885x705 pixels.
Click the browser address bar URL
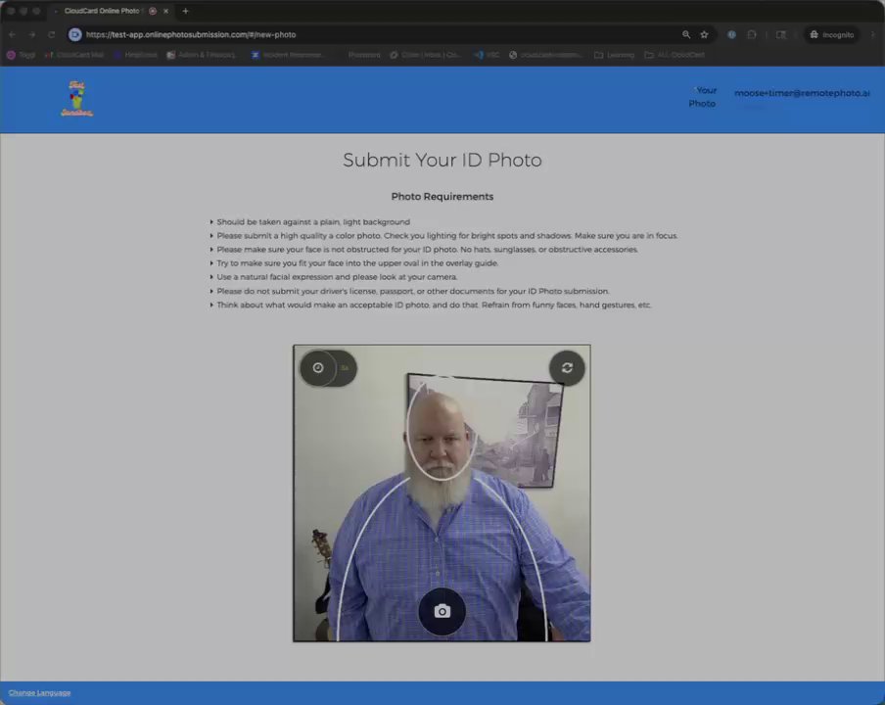click(191, 34)
